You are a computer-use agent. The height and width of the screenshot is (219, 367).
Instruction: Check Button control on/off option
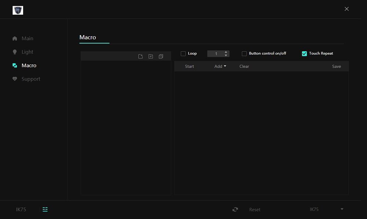244,54
